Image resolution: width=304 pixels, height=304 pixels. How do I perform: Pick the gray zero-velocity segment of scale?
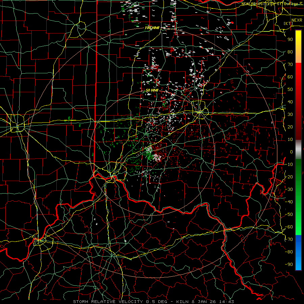[x=298, y=149]
